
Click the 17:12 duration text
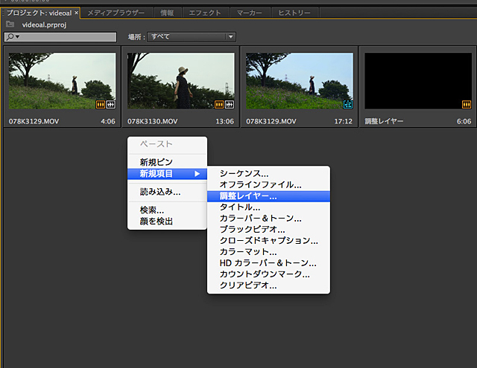[x=344, y=121]
